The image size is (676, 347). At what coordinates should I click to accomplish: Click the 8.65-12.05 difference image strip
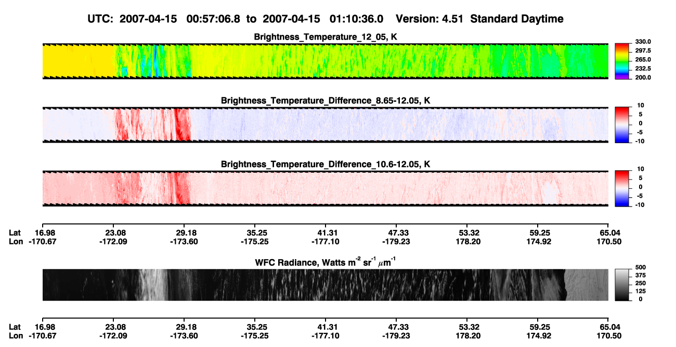pyautogui.click(x=326, y=124)
